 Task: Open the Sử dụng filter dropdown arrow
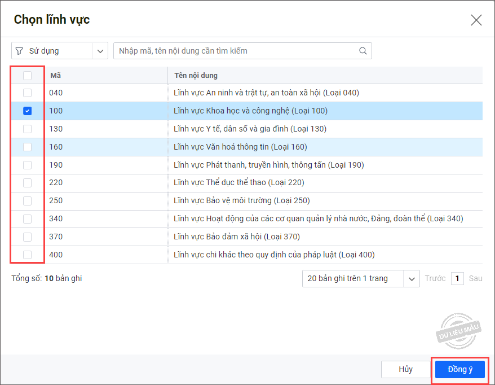tap(100, 51)
